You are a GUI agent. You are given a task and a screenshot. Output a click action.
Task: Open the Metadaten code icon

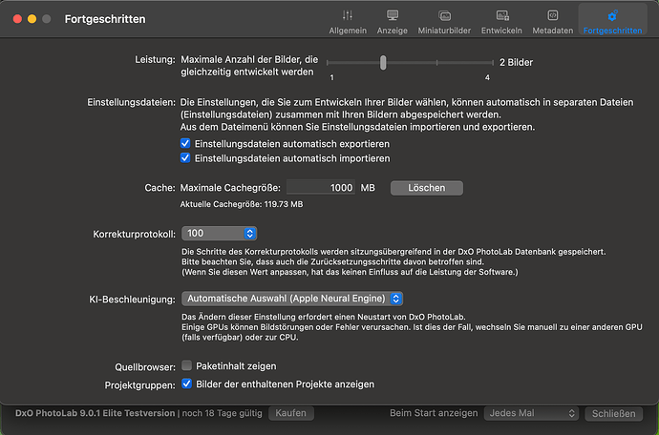(x=552, y=16)
